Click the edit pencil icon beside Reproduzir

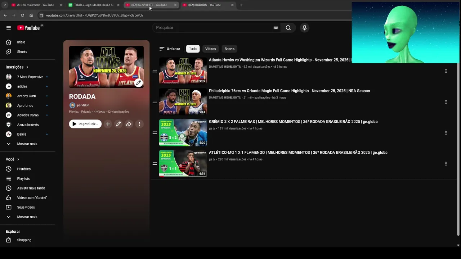[x=118, y=124]
